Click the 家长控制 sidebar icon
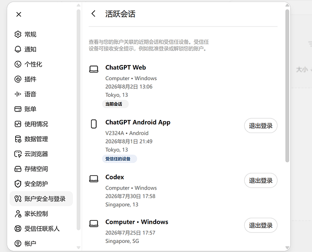This screenshot has height=252, width=312. [x=18, y=214]
